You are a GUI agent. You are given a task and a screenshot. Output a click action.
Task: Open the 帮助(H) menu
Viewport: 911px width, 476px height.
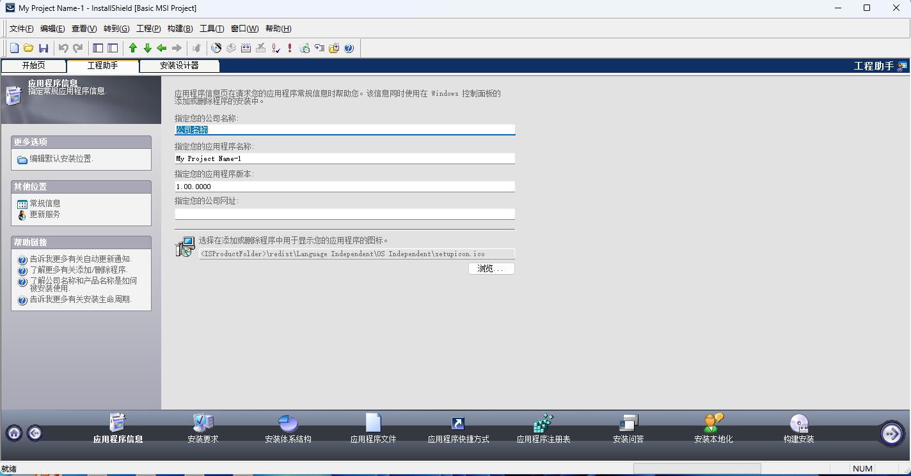(x=278, y=29)
